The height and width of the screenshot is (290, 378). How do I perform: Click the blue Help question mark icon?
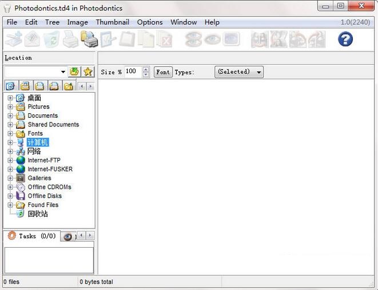pos(345,39)
